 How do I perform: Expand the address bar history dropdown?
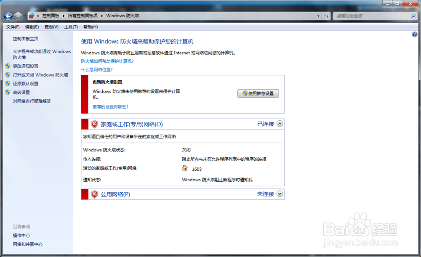click(x=318, y=16)
